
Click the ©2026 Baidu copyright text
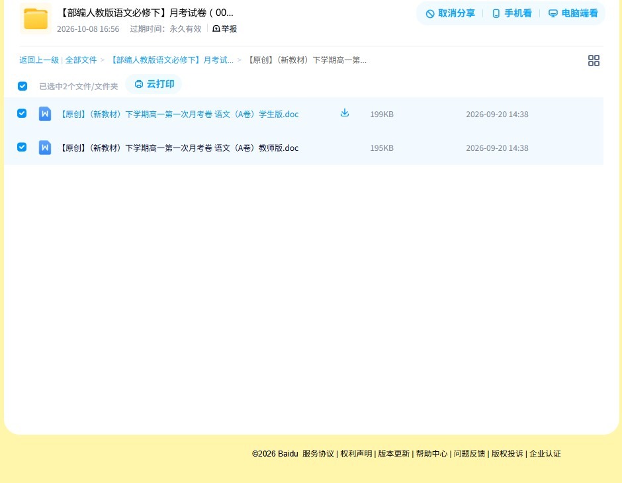point(275,454)
